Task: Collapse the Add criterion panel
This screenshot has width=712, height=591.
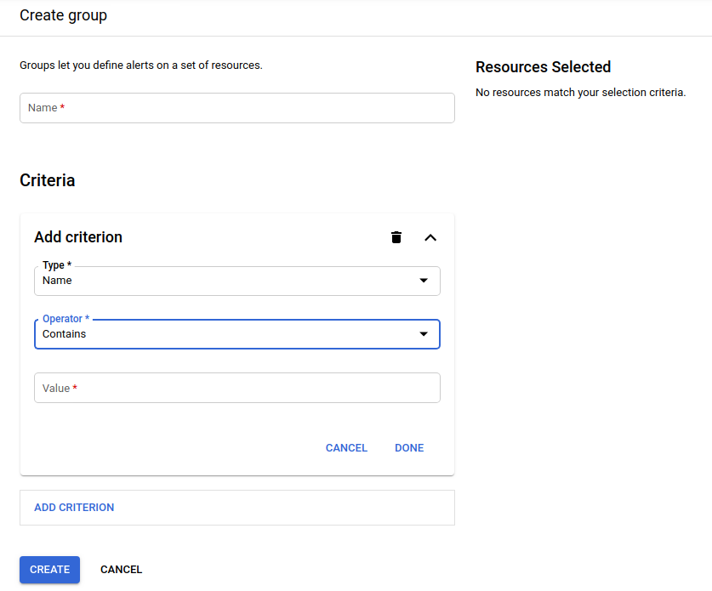Action: tap(430, 237)
